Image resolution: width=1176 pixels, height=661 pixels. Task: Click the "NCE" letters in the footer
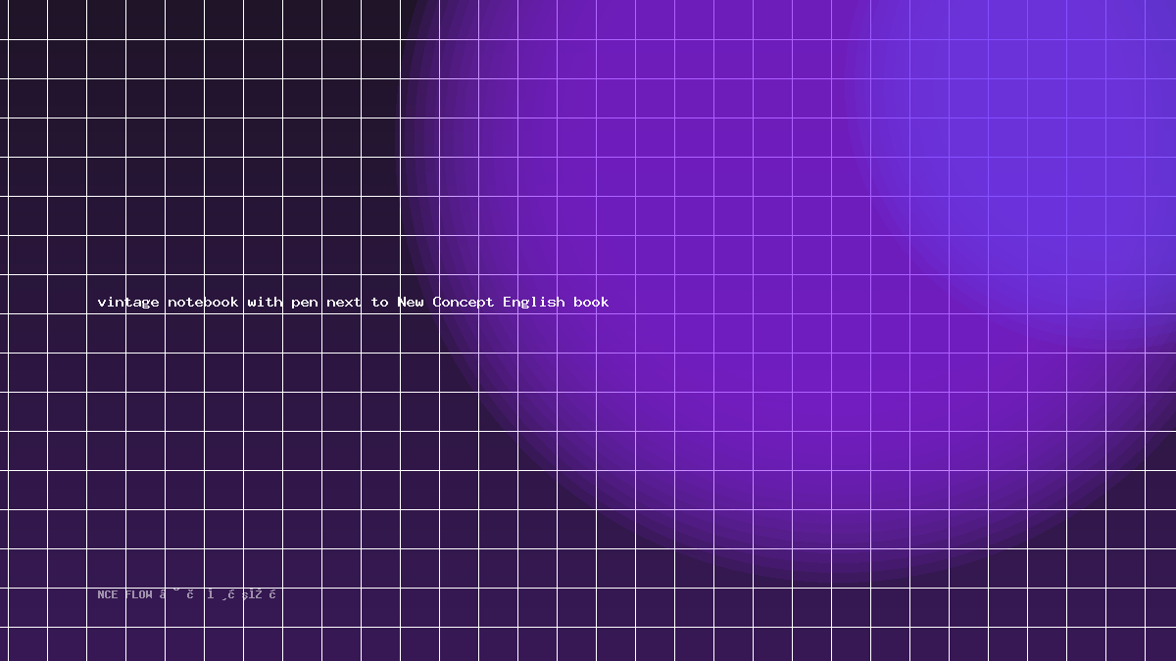point(108,594)
